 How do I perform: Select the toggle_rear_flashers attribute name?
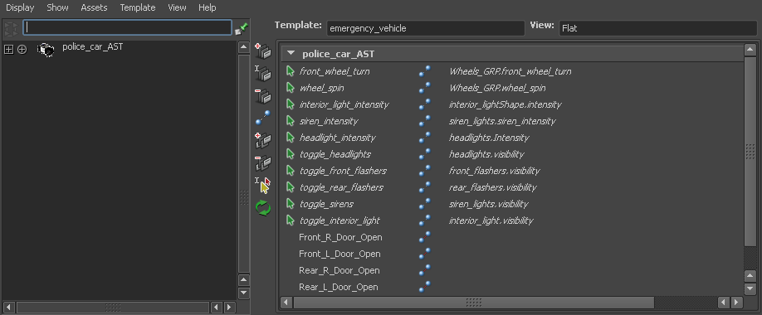(341, 187)
